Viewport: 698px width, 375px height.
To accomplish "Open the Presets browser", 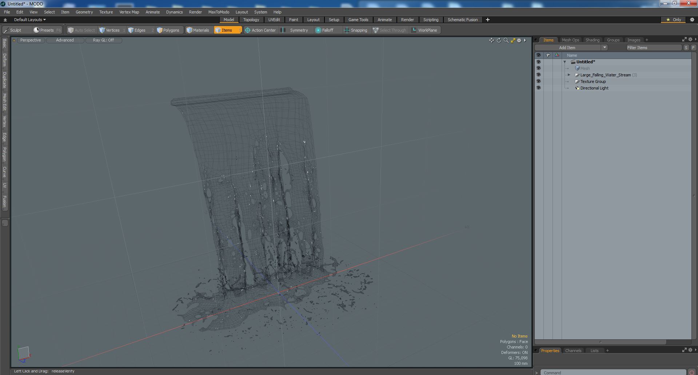I will pyautogui.click(x=47, y=30).
